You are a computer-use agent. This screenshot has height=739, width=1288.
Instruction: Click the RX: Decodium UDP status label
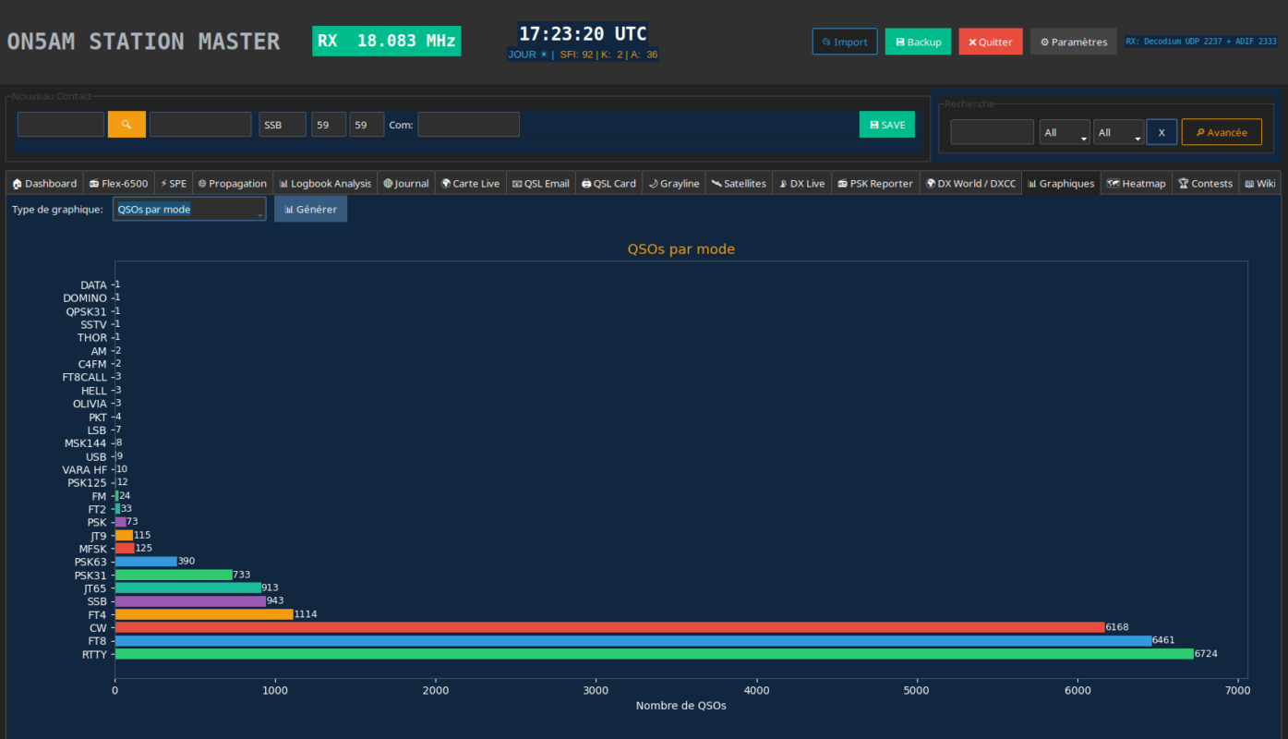pos(1201,42)
